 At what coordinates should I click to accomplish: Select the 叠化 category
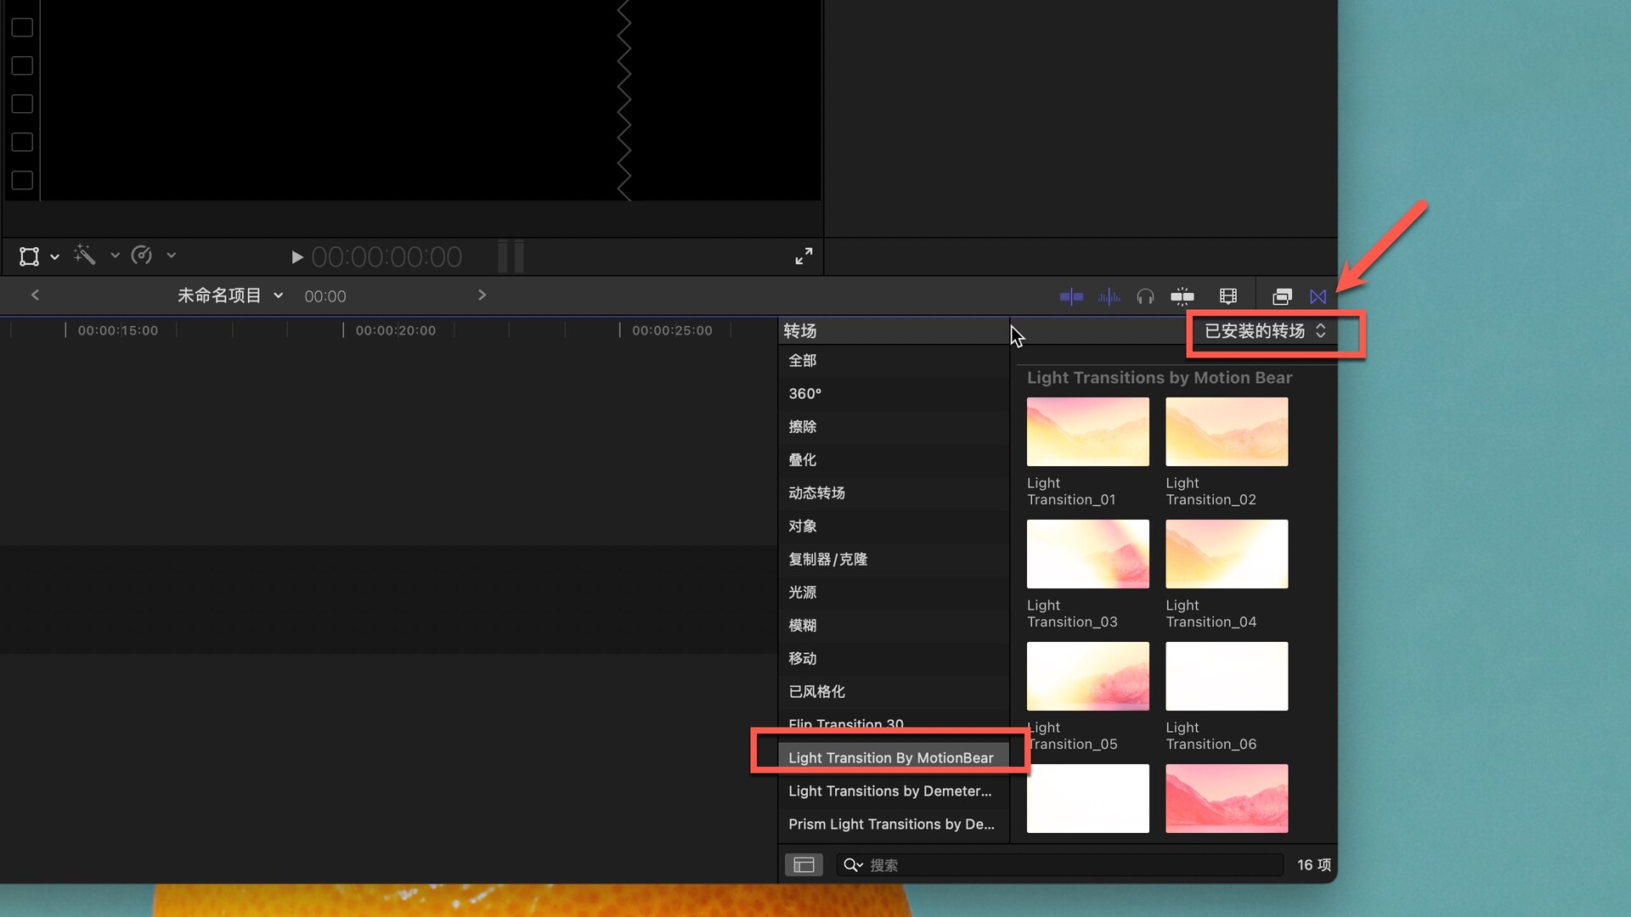point(894,459)
